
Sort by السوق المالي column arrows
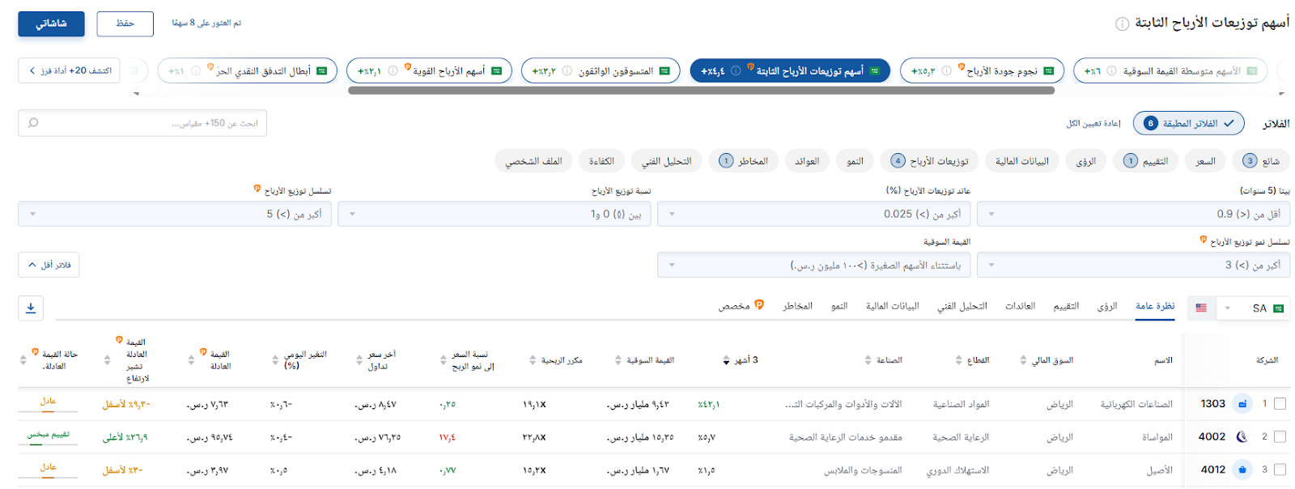click(x=1023, y=360)
